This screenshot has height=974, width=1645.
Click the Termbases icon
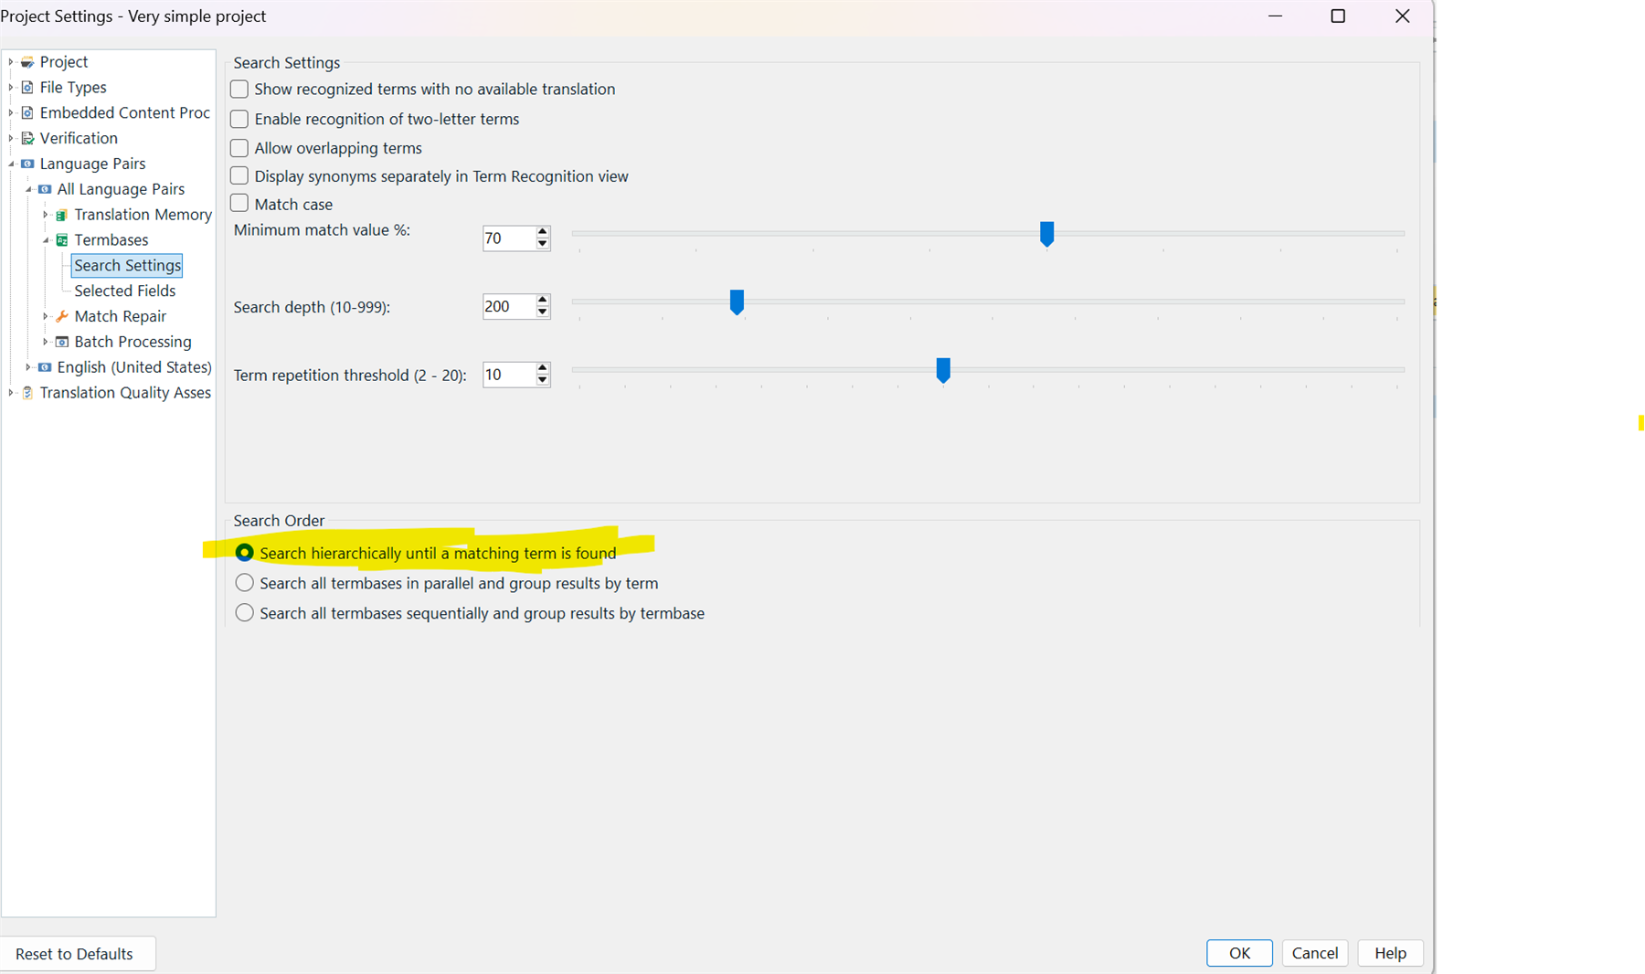[x=60, y=239]
